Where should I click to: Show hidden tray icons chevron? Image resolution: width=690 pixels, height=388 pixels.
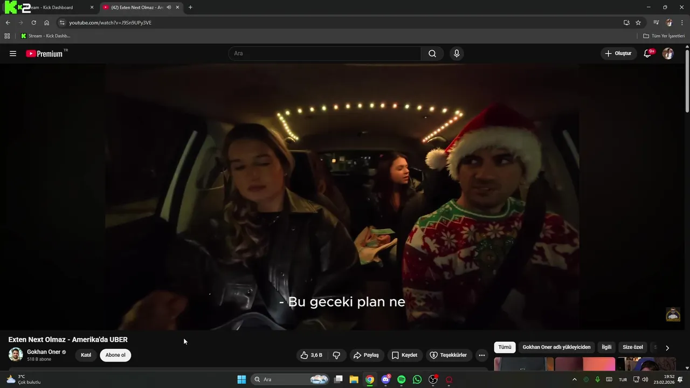tap(575, 379)
